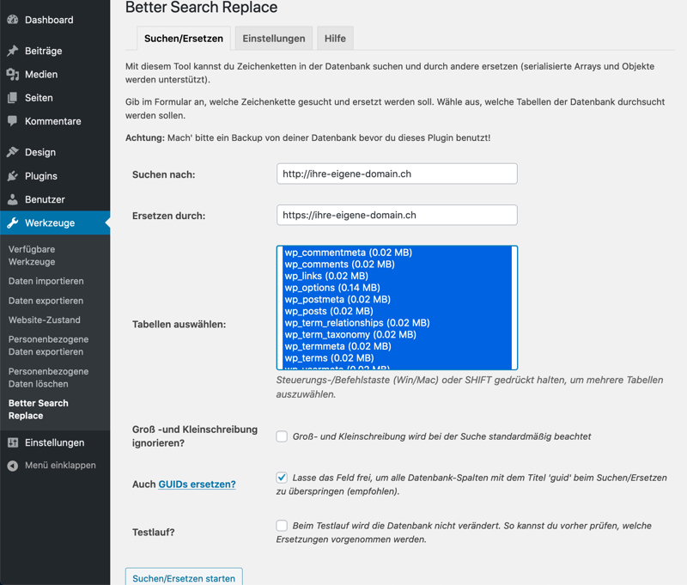This screenshot has height=585, width=687.
Task: Click the Werkzeuge wrench icon
Action: point(13,223)
